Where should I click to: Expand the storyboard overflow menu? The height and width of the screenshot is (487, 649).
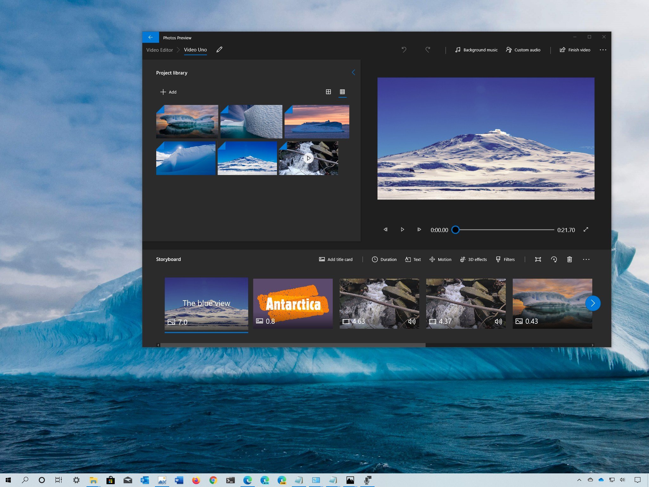pos(587,259)
